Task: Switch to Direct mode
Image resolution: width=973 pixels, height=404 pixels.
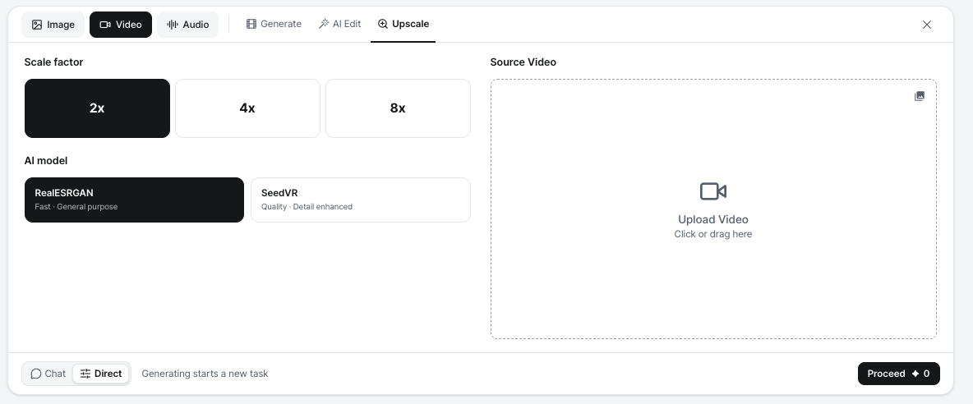Action: 101,374
